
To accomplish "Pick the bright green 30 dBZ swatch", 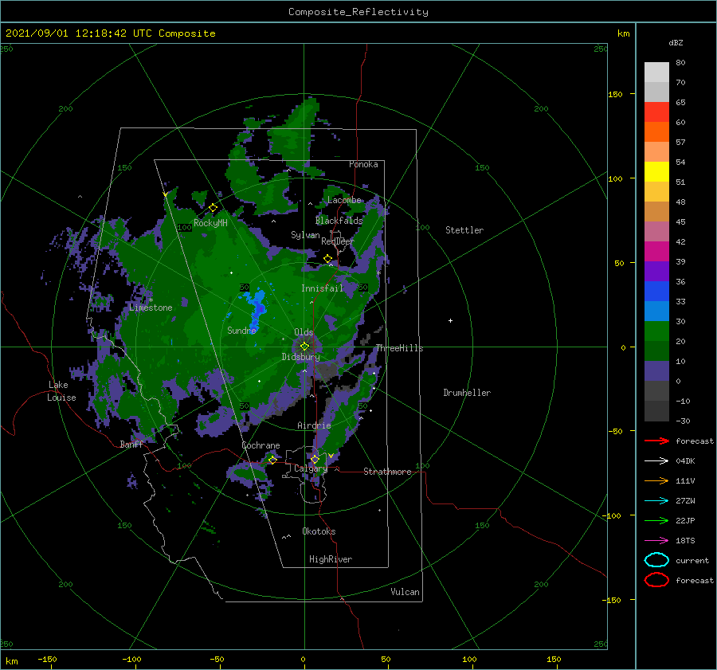I will 656,331.
